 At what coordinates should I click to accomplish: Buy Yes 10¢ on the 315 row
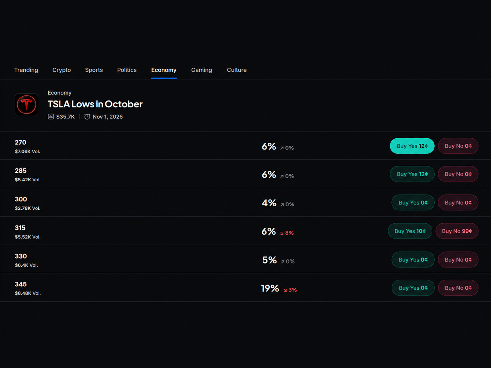410,231
